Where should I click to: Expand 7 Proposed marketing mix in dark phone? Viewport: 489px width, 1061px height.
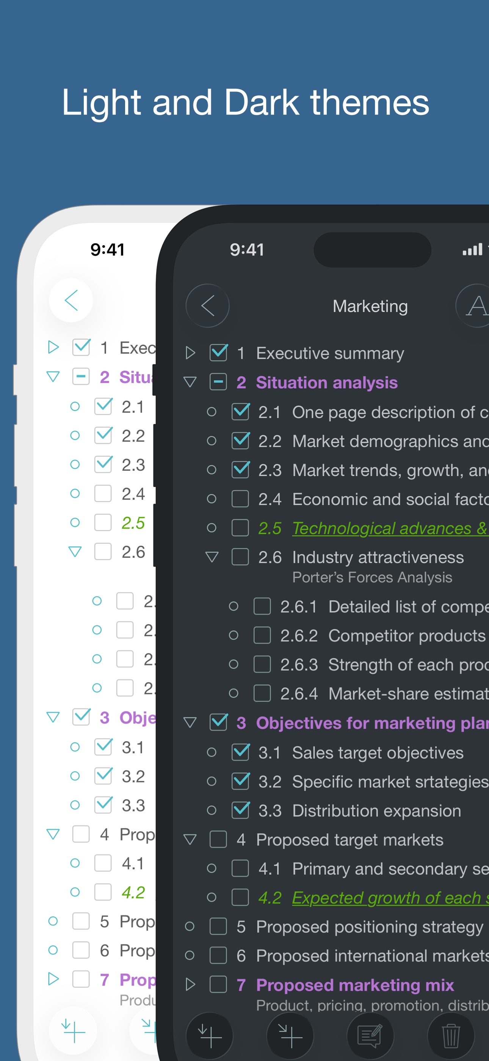(190, 985)
